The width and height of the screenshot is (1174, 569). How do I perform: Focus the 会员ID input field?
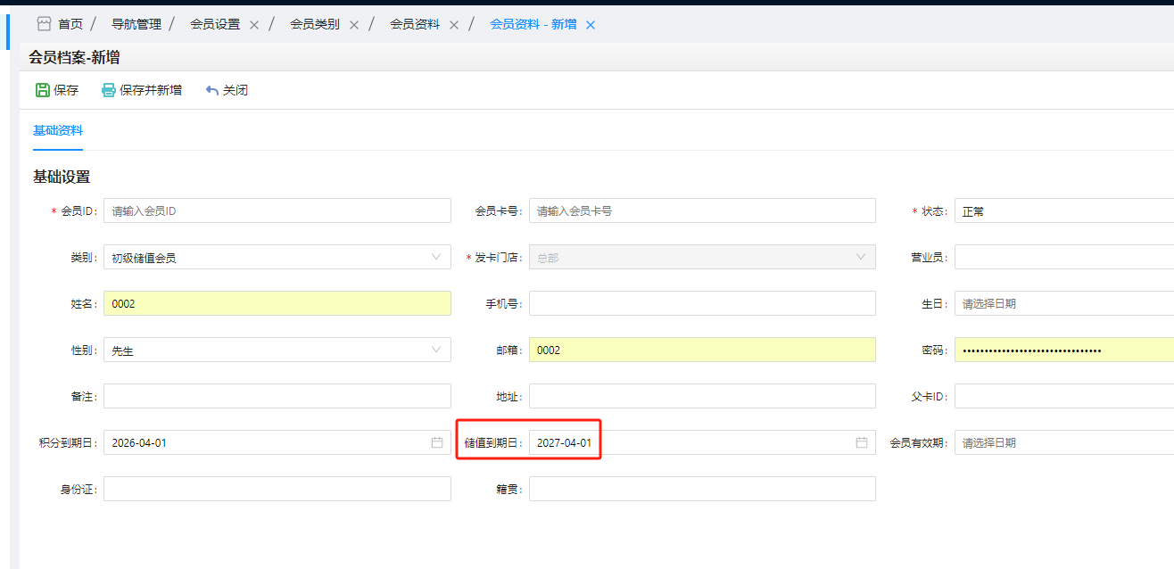tap(277, 210)
